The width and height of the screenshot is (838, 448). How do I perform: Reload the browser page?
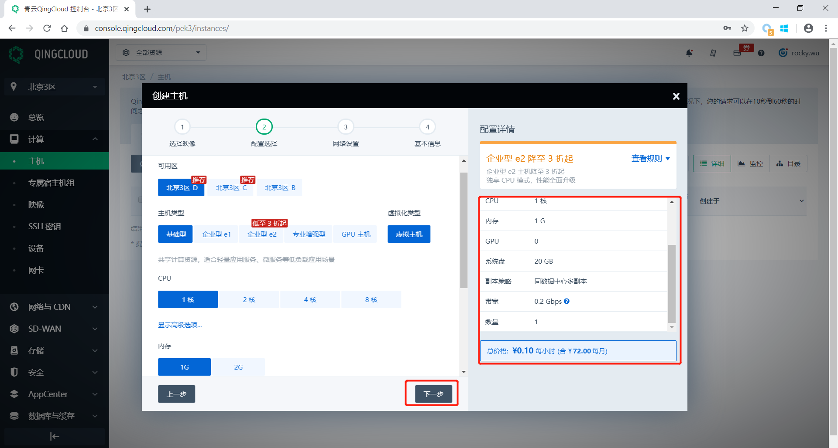click(x=47, y=28)
